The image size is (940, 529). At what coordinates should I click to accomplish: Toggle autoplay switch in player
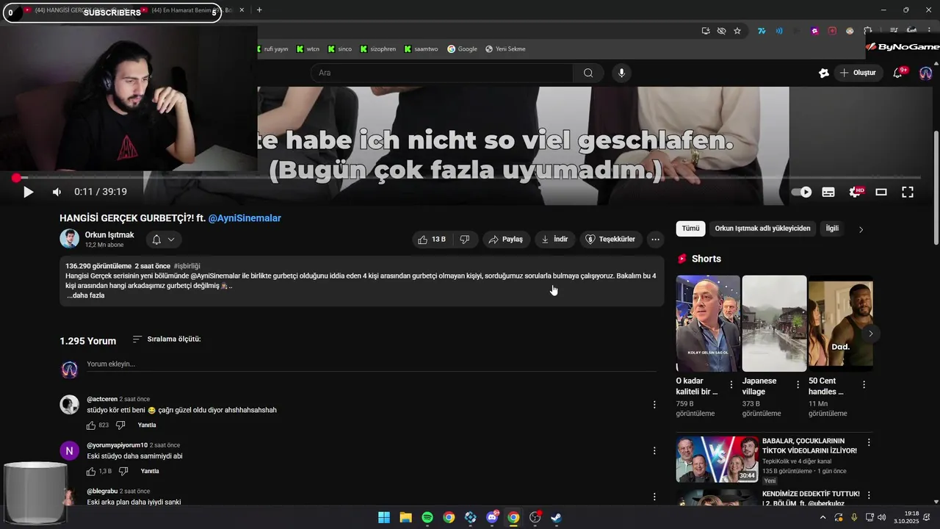pos(801,192)
